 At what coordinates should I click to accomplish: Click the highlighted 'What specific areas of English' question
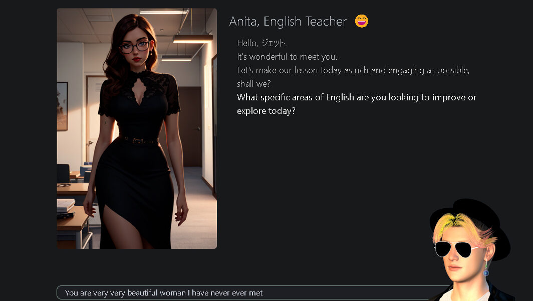(x=357, y=97)
